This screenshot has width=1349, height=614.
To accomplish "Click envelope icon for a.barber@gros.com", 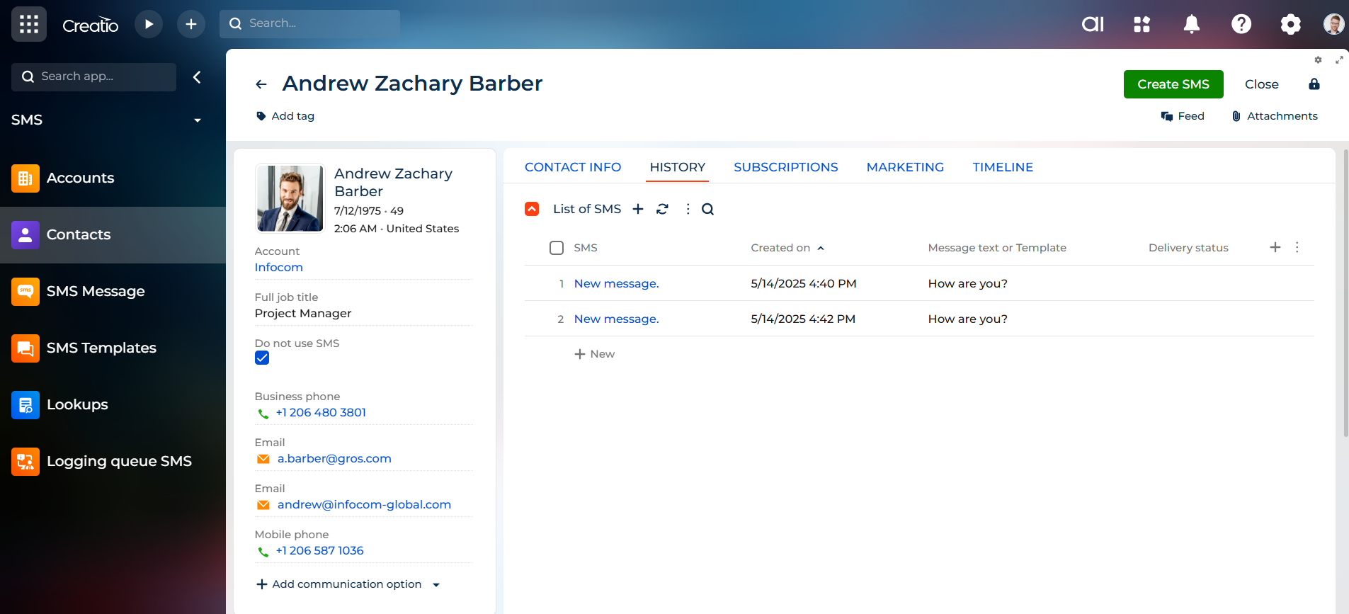I will pyautogui.click(x=263, y=459).
